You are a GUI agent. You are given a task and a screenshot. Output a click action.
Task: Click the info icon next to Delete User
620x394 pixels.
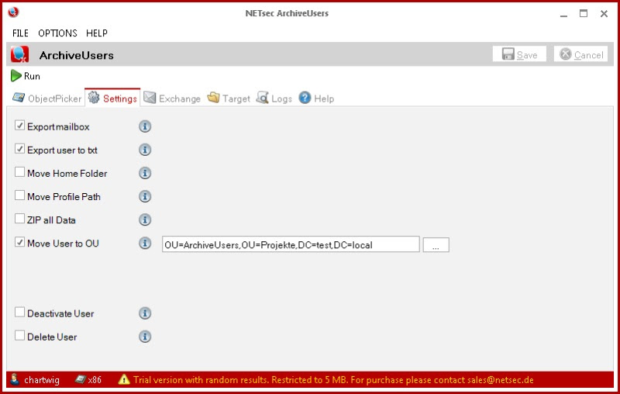tap(145, 337)
